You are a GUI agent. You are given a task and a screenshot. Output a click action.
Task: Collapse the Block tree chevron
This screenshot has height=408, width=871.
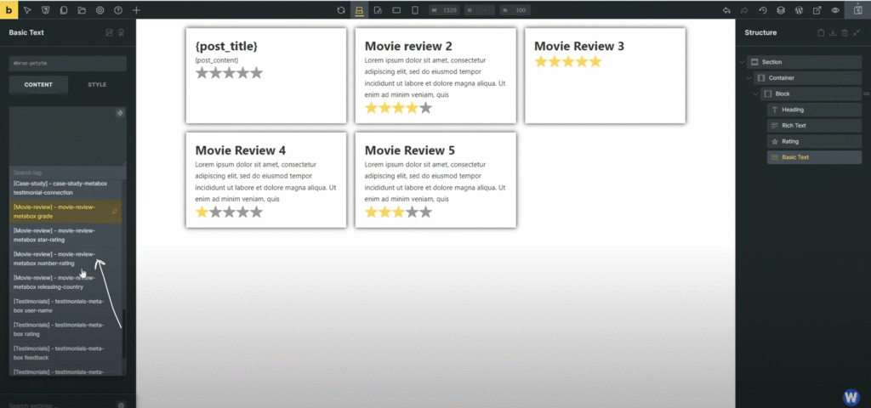757,93
